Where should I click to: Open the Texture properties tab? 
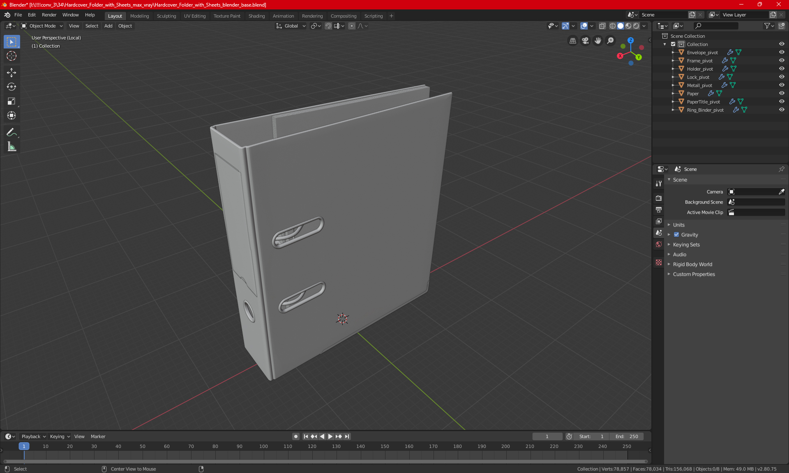tap(659, 262)
